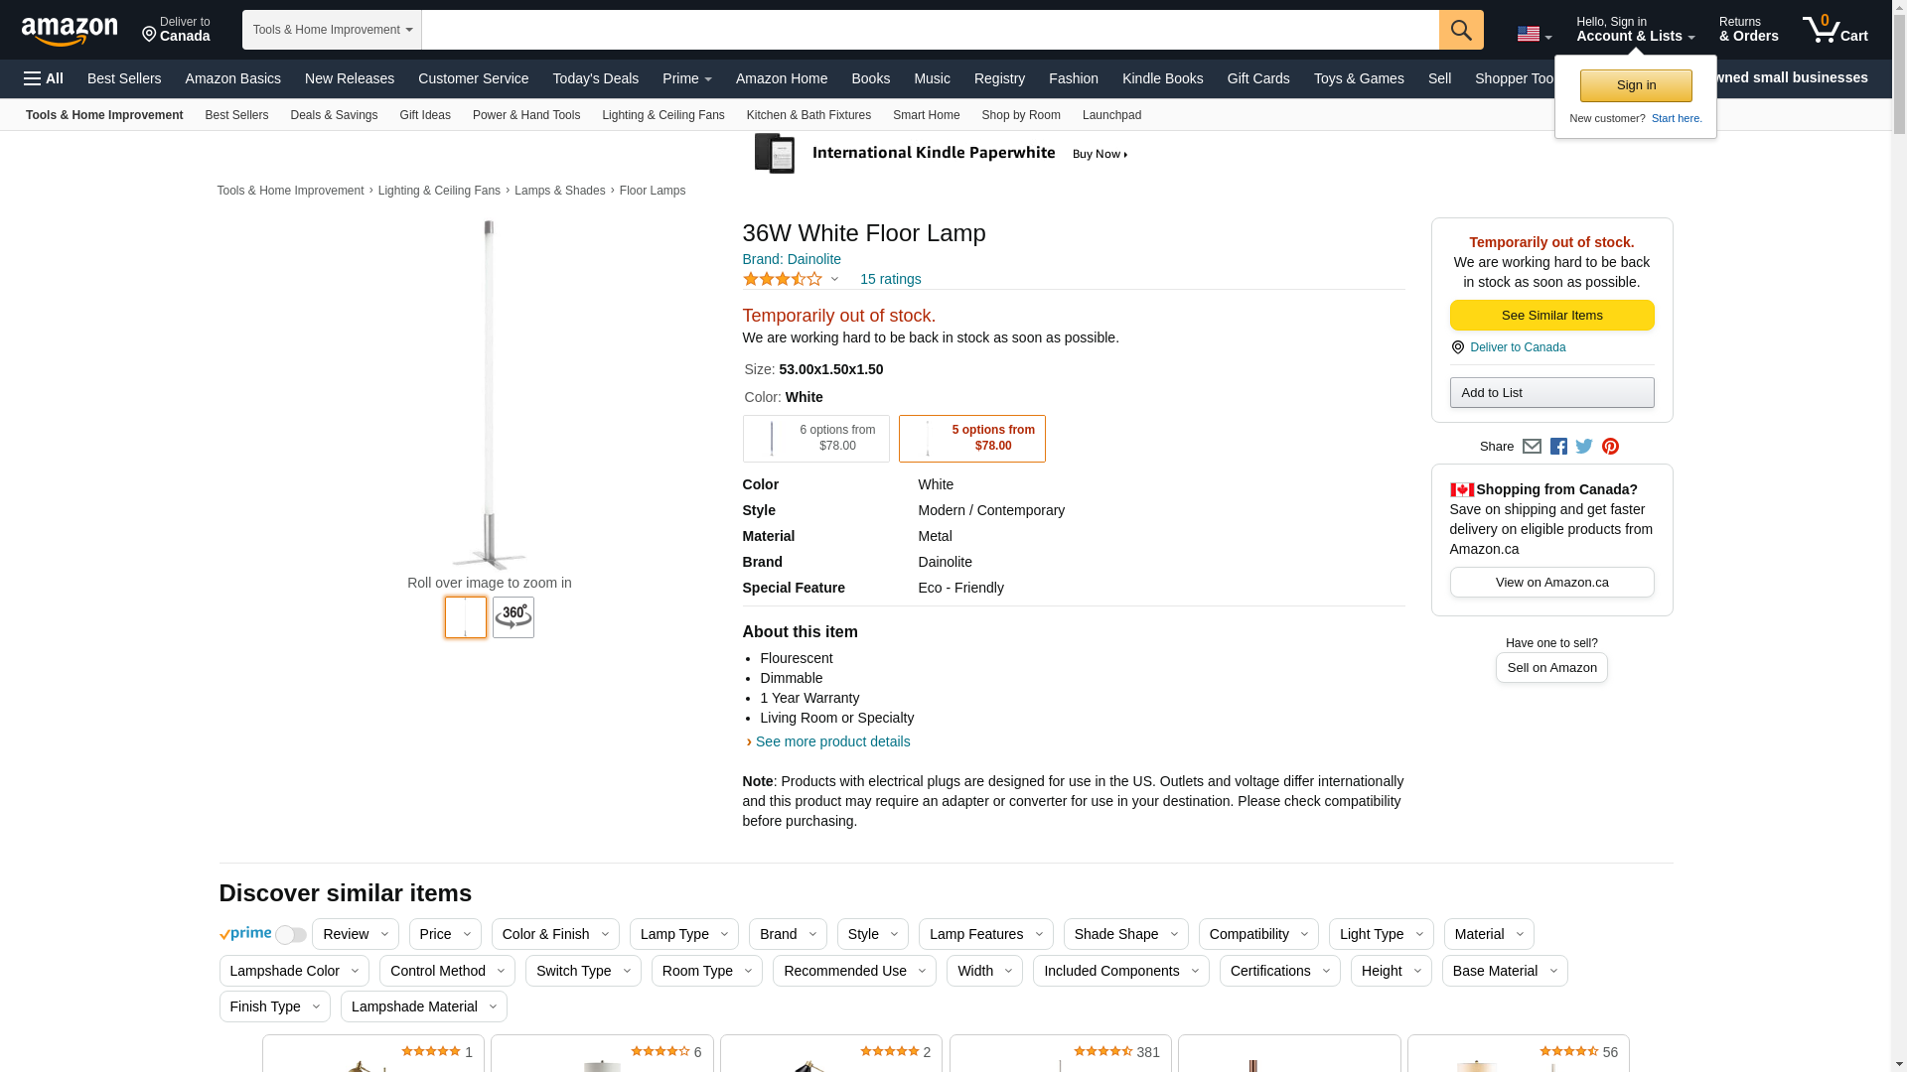Expand the Color & Finish filter

tap(555, 934)
